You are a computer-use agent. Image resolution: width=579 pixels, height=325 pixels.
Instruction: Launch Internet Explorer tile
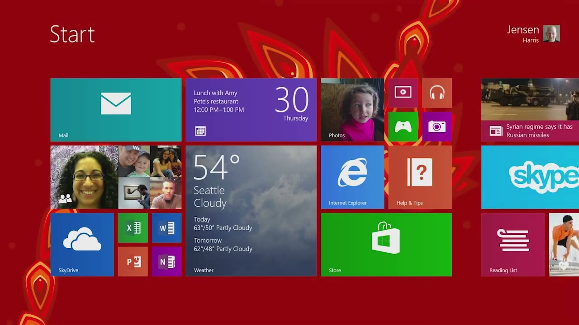352,177
